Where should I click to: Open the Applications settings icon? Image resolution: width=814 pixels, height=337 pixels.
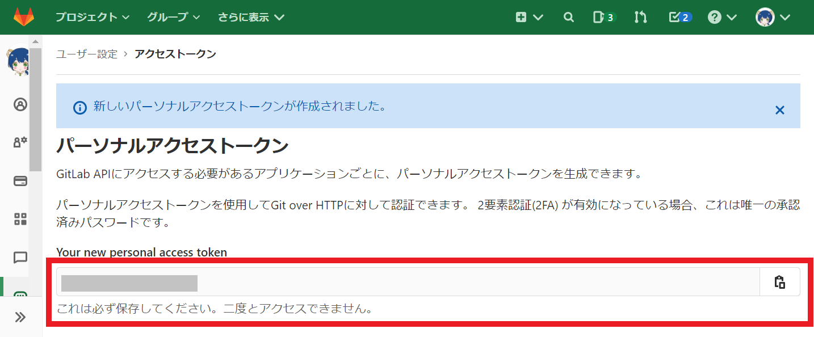click(20, 219)
